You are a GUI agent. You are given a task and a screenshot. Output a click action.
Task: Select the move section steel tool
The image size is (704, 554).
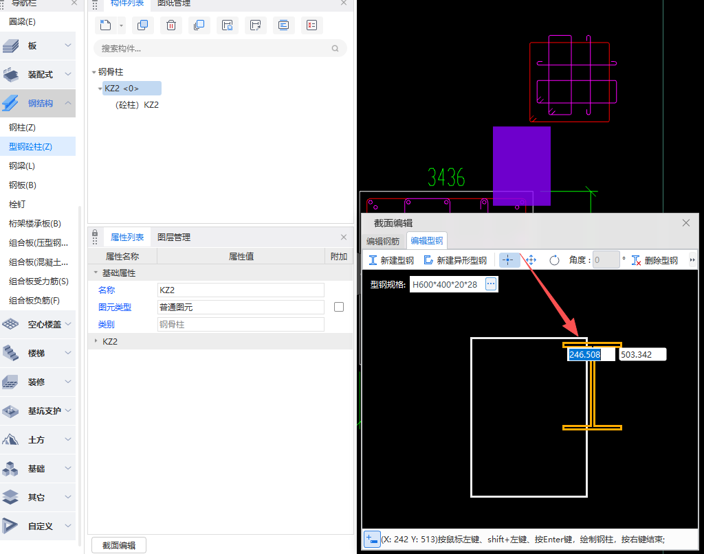(x=531, y=260)
